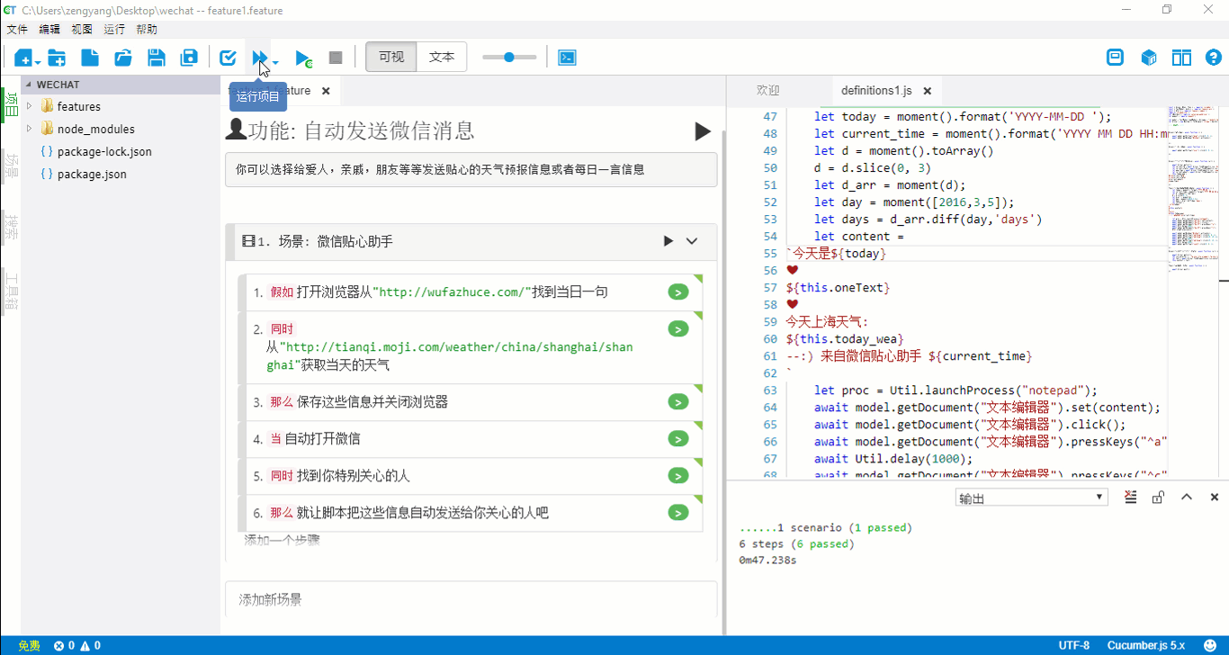Switch to 文本 text mode

[442, 58]
